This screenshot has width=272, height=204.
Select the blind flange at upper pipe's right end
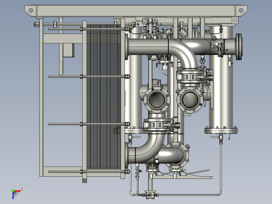(x=239, y=47)
